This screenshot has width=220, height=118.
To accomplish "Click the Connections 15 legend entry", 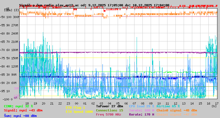I will pyautogui.click(x=109, y=110).
